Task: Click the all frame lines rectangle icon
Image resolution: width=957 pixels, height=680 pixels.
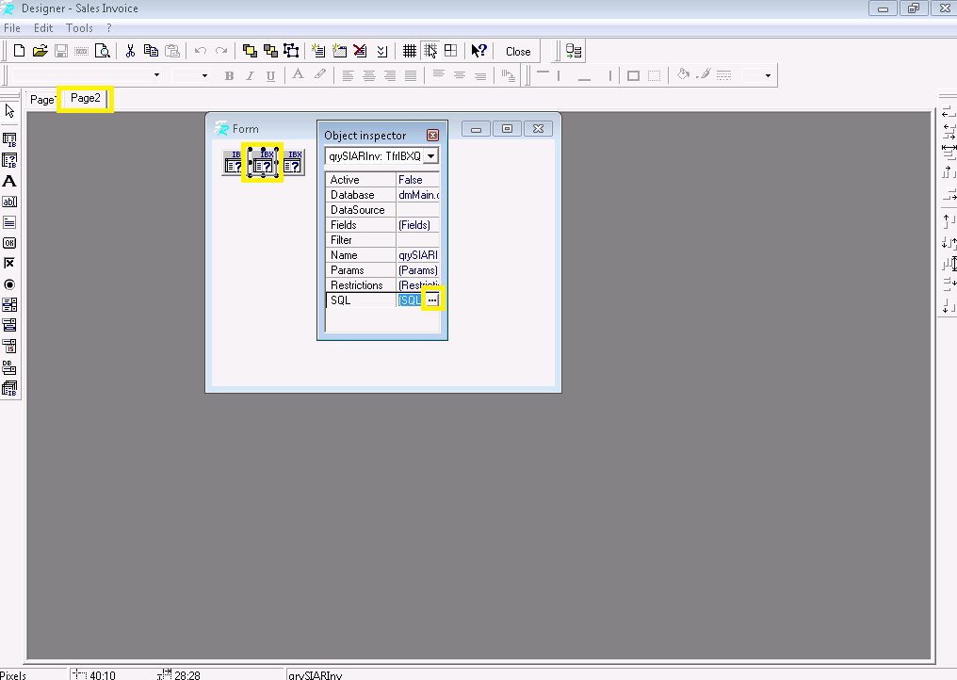Action: pos(634,75)
